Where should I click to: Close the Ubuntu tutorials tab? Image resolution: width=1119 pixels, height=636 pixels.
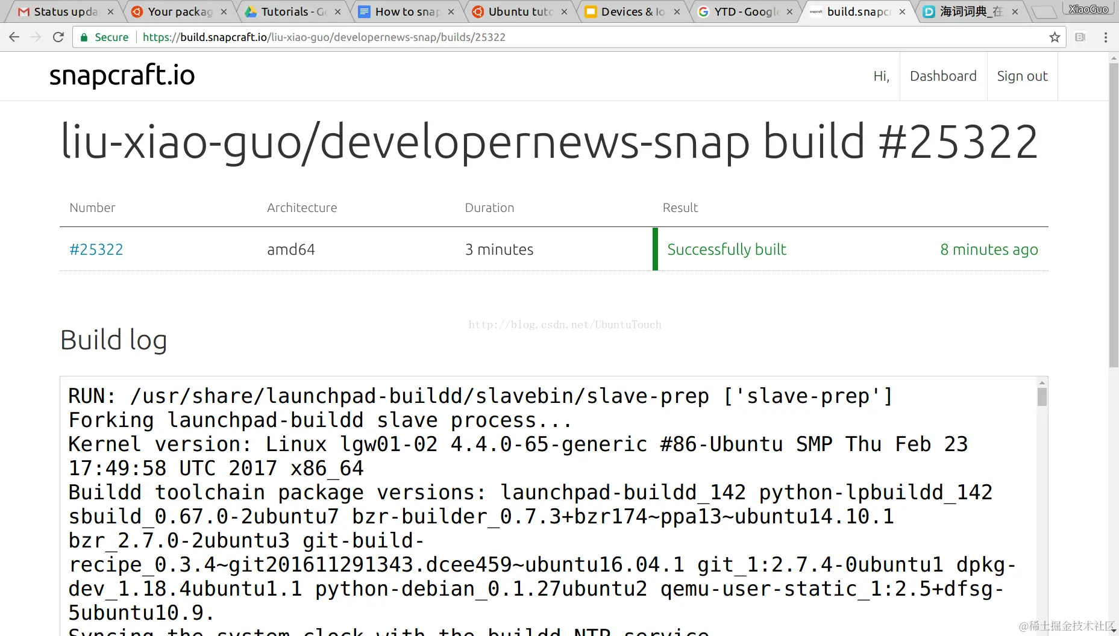pos(564,11)
